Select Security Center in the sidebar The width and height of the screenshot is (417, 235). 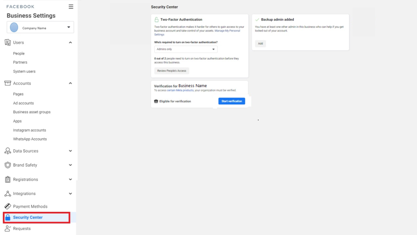coord(37,218)
